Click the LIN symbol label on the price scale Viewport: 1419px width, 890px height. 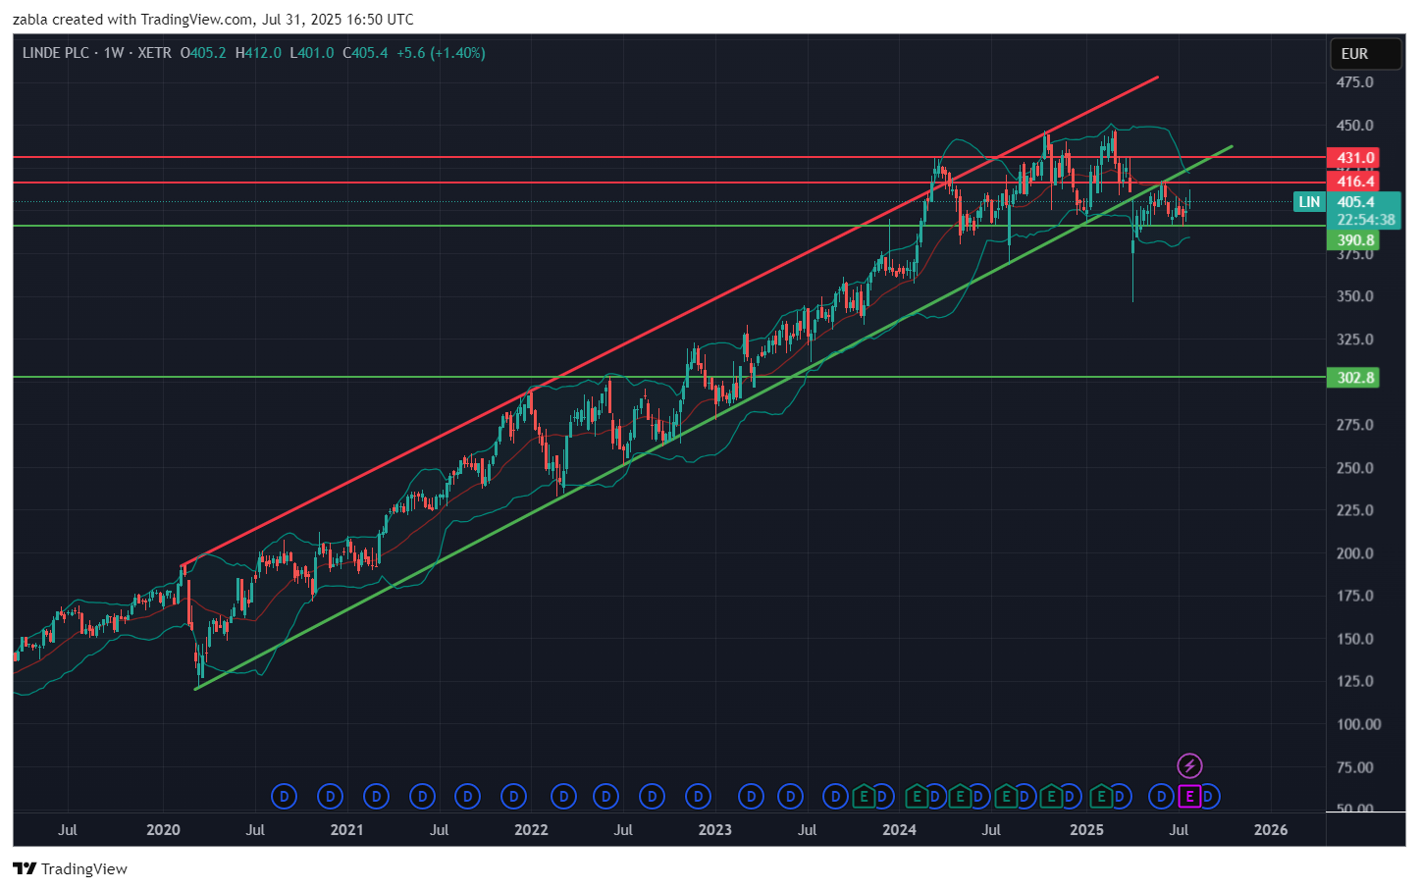point(1309,202)
